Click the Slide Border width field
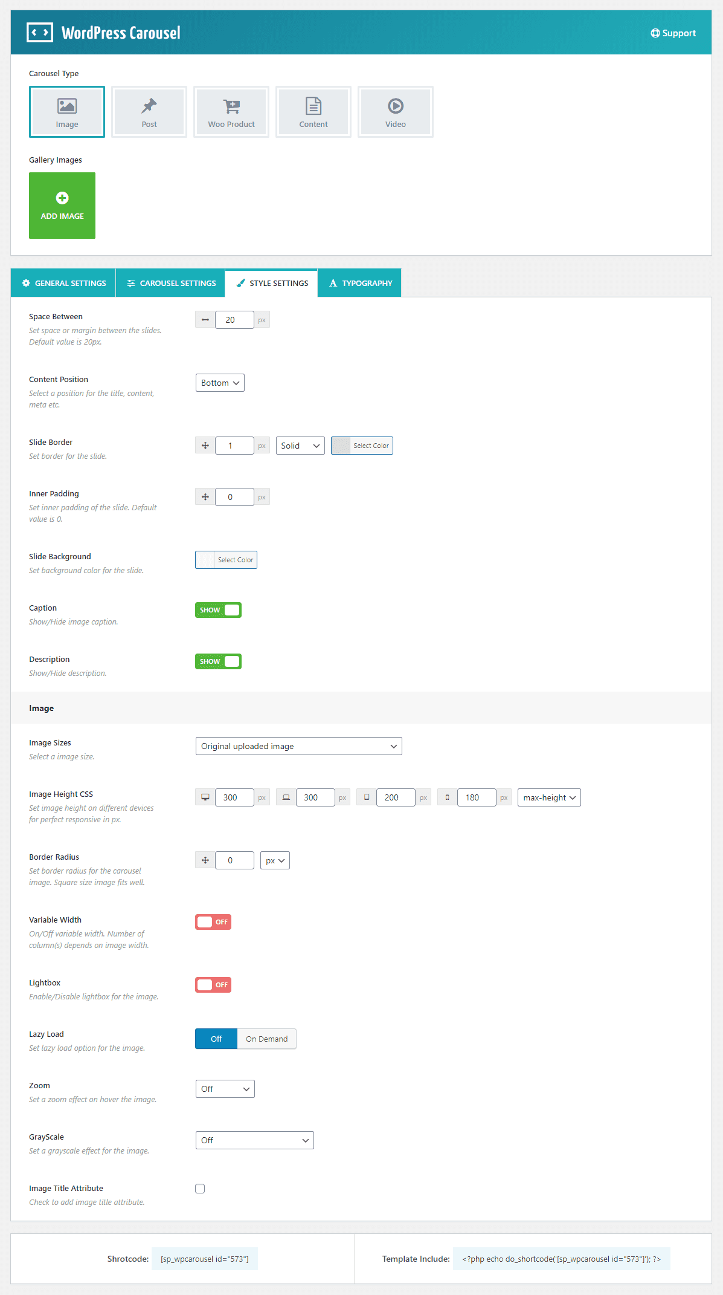This screenshot has height=1295, width=723. [x=234, y=446]
